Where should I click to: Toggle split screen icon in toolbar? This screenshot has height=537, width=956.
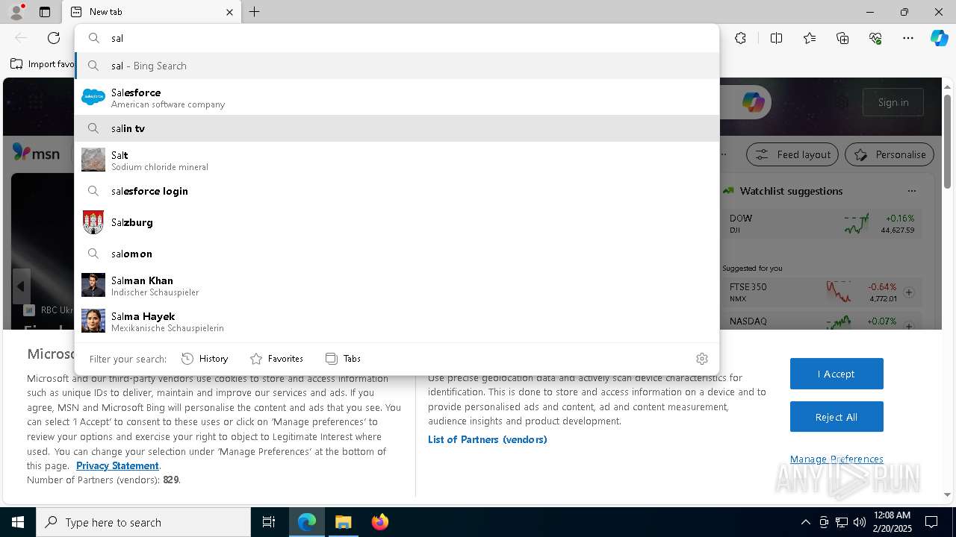(776, 38)
